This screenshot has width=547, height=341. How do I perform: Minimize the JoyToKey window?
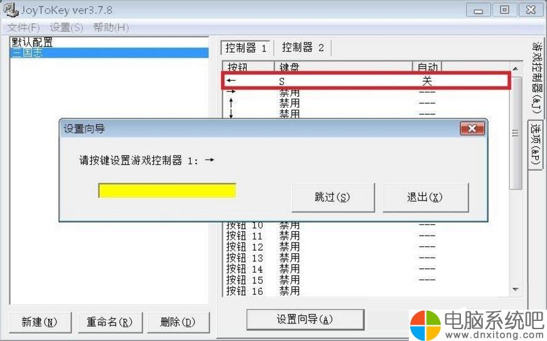coord(479,10)
